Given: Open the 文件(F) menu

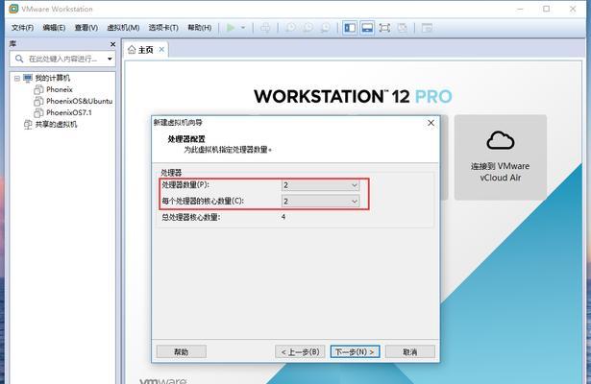Looking at the screenshot, I should click(22, 28).
